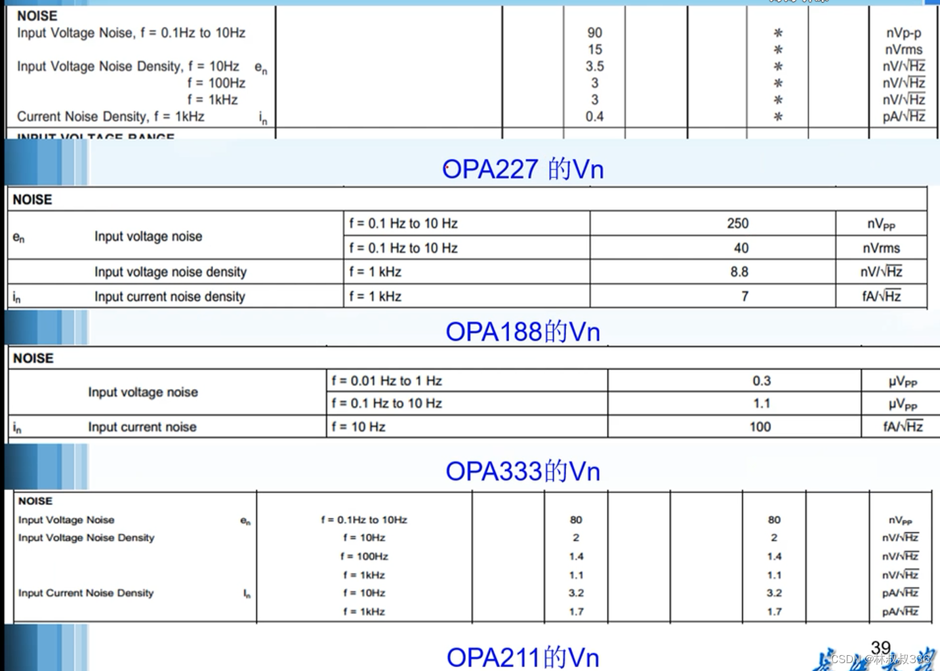Image resolution: width=940 pixels, height=671 pixels.
Task: Select the 8.8 voltage noise density value
Action: 739,272
